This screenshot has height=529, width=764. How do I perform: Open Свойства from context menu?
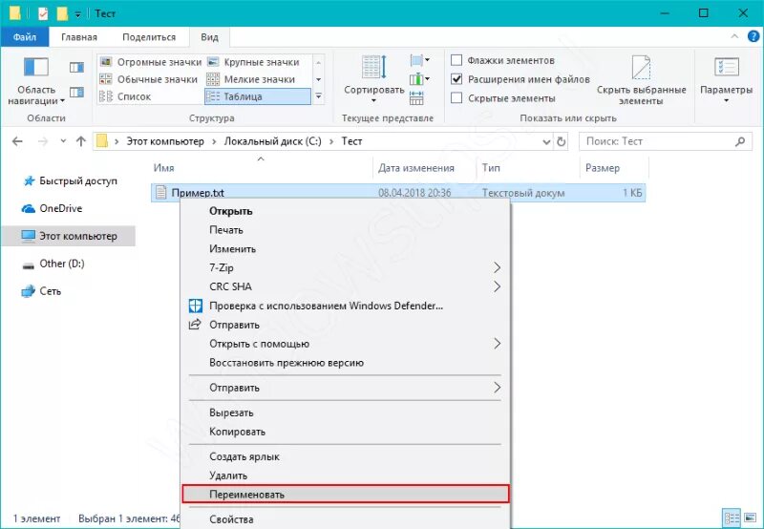pos(346,519)
